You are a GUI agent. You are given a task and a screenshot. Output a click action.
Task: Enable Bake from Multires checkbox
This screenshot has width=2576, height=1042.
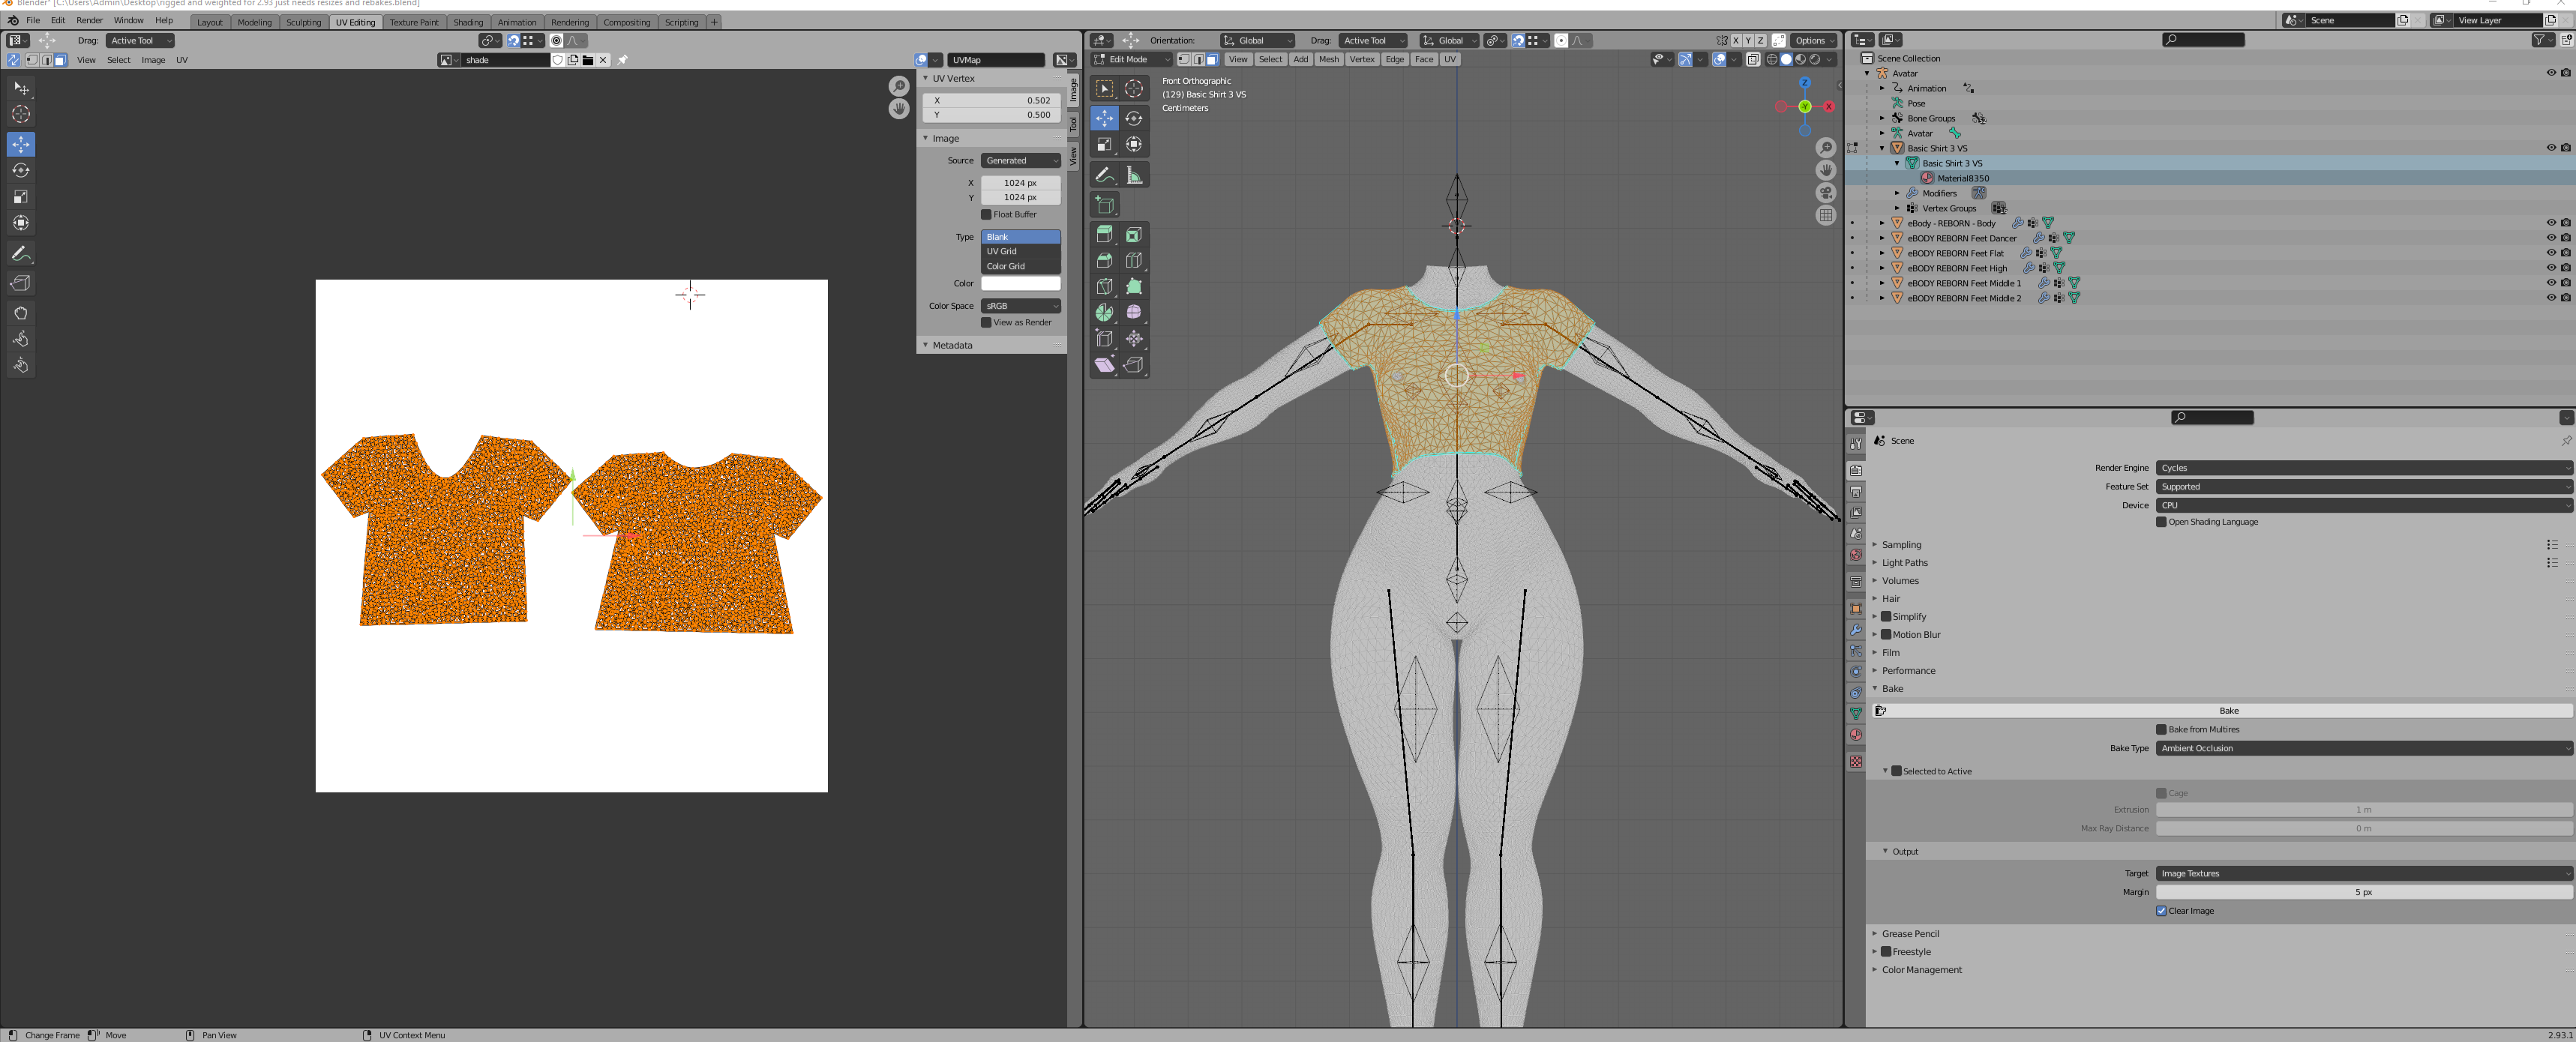tap(2161, 730)
